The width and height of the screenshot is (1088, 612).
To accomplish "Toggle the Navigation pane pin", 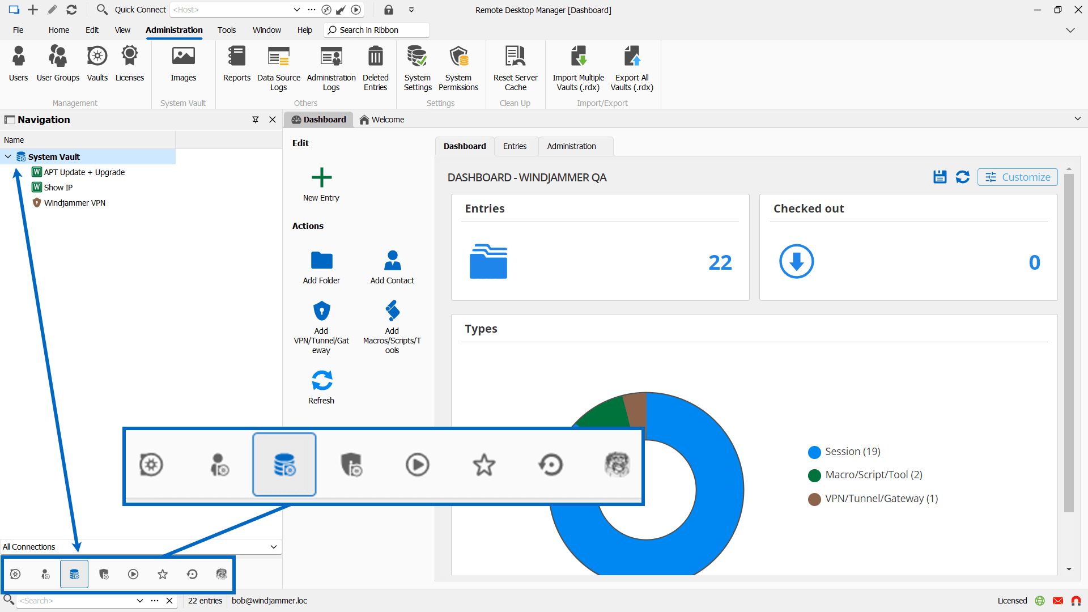I will coord(256,120).
